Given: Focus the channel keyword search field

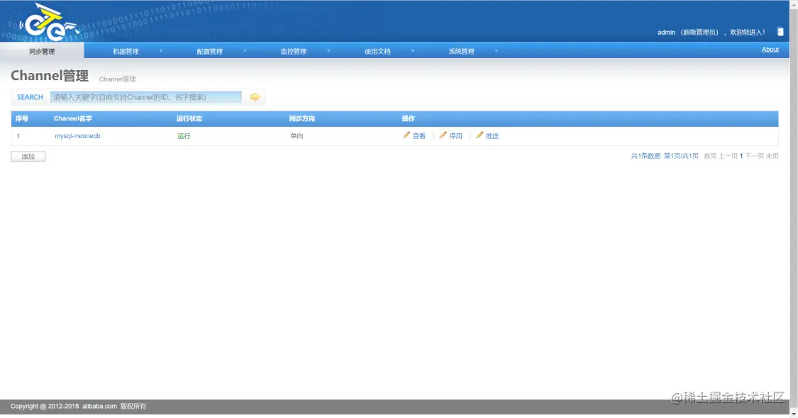Looking at the screenshot, I should [x=145, y=97].
